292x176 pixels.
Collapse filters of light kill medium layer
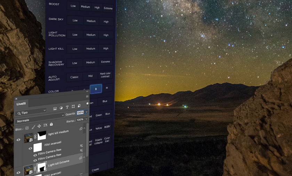84,128
